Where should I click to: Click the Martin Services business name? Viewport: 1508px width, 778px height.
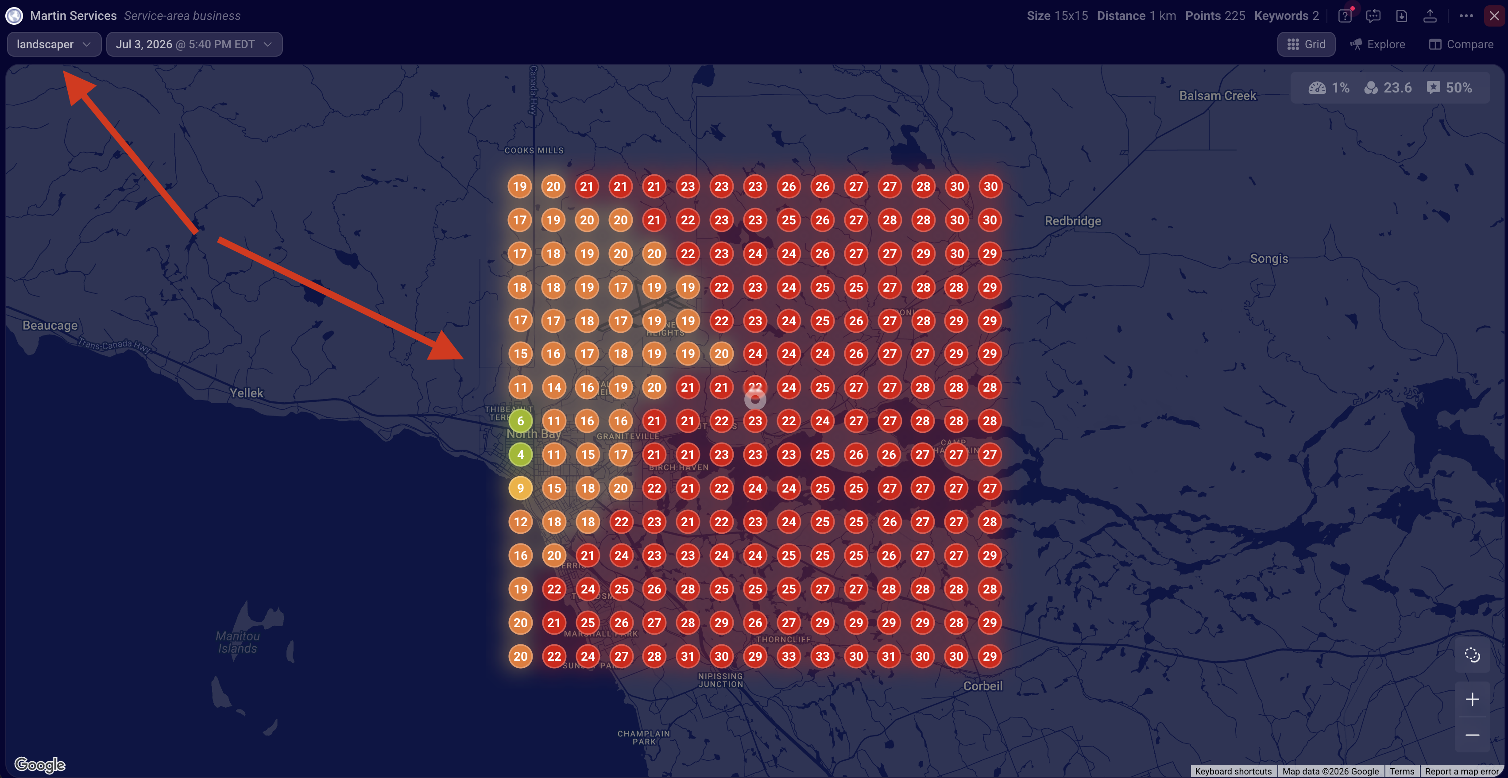pos(73,16)
